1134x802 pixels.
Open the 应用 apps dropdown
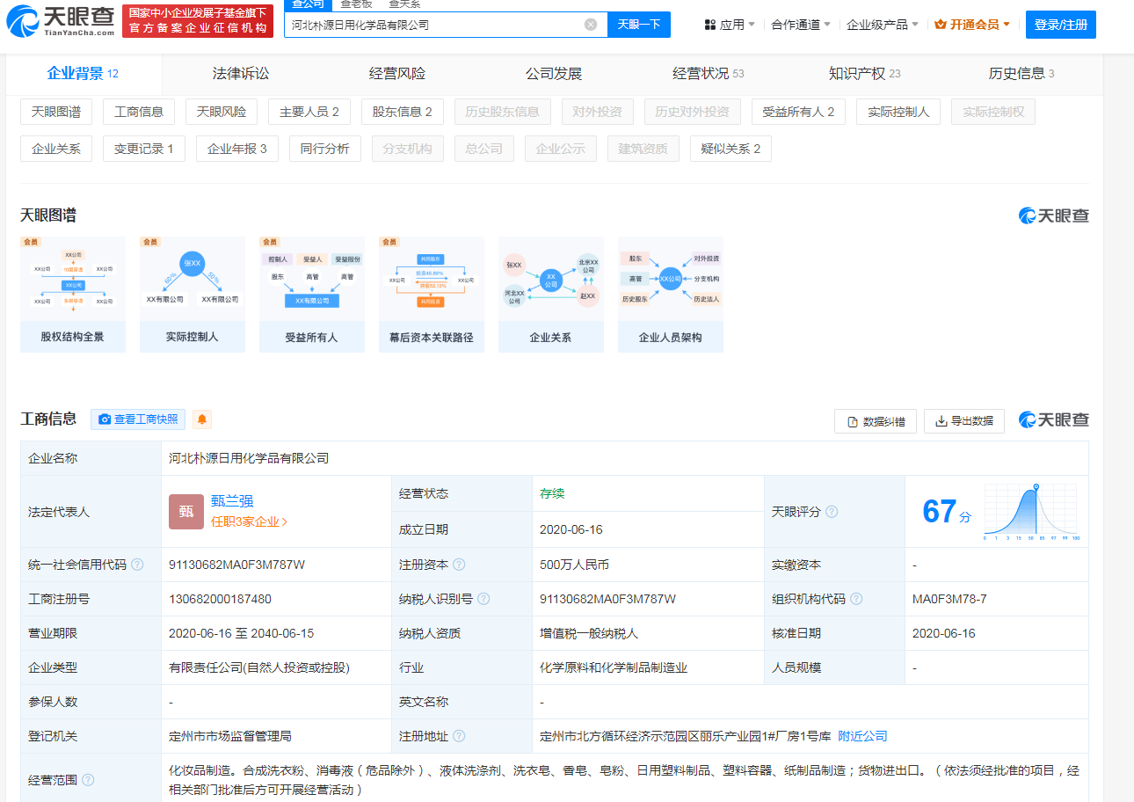coord(730,25)
